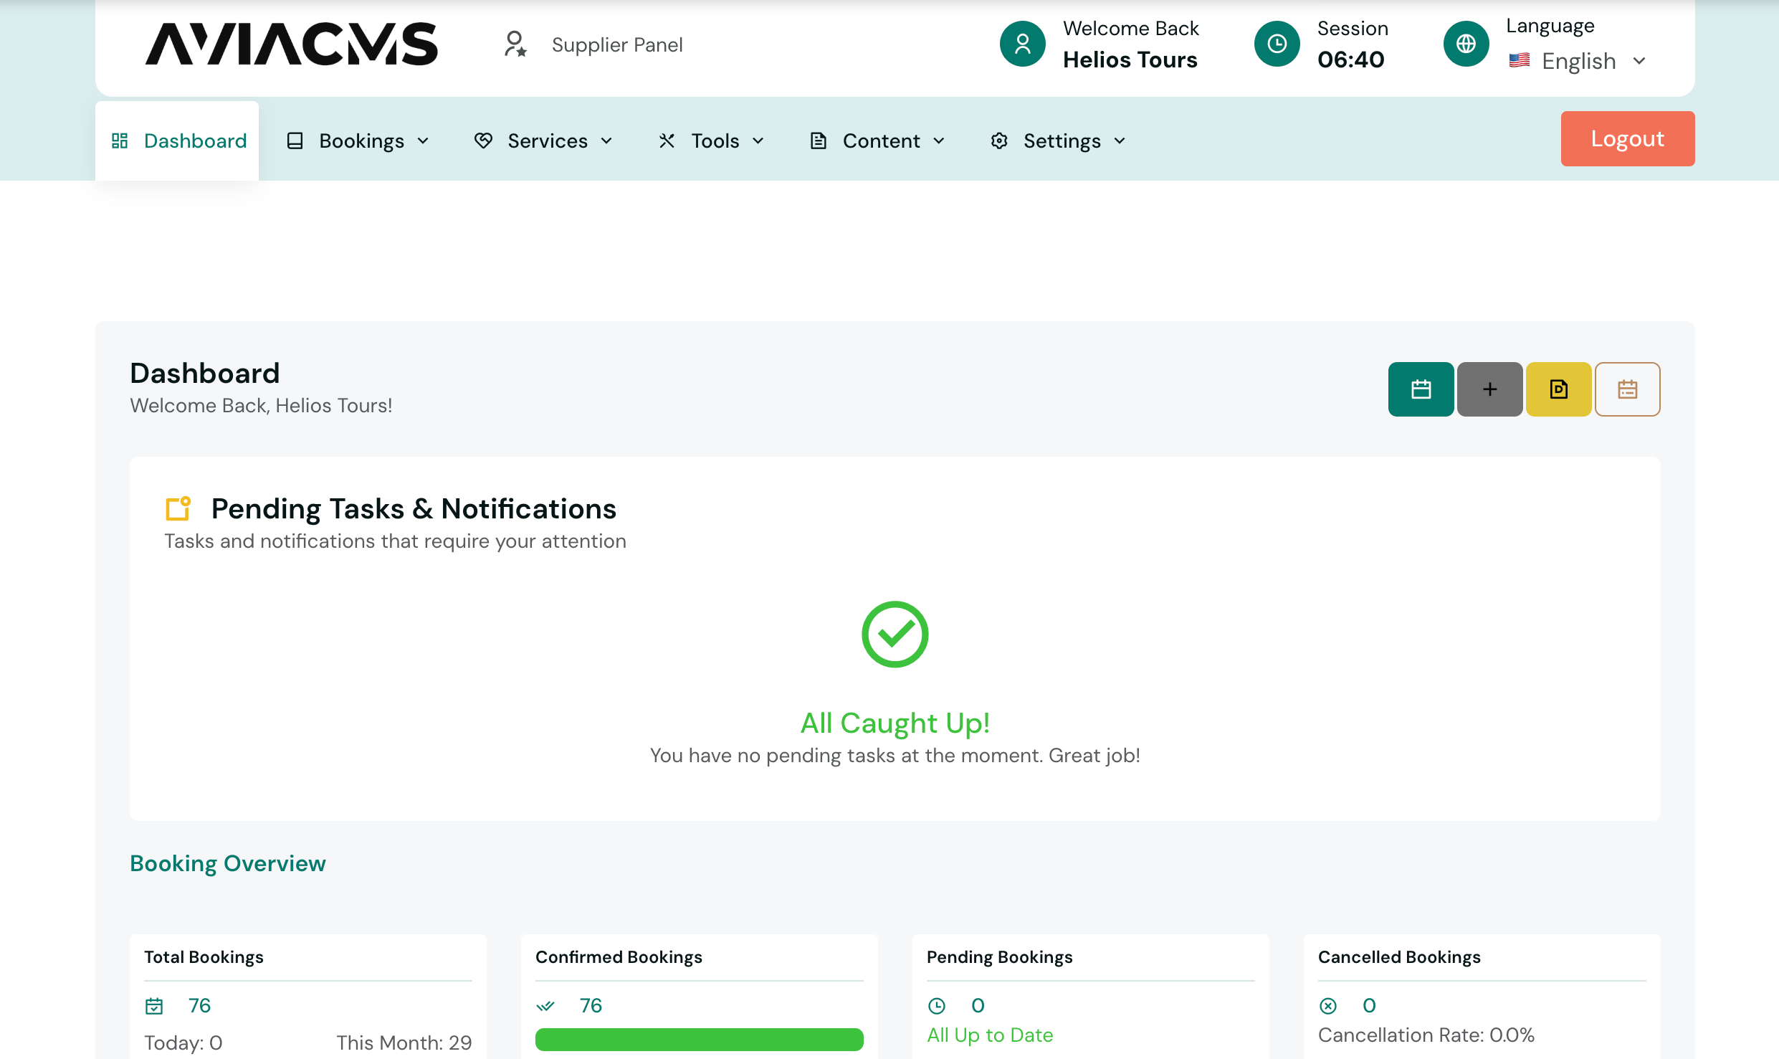Click the Language globe icon

point(1466,44)
